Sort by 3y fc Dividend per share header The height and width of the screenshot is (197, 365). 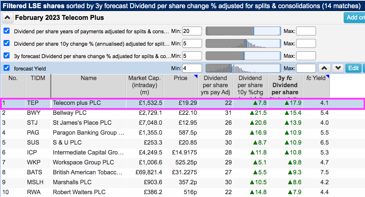point(285,86)
